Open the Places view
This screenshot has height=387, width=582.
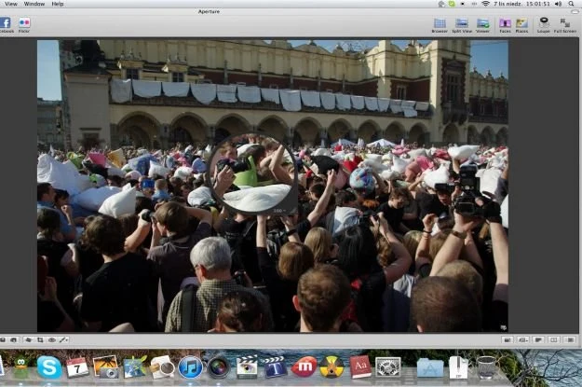(x=521, y=23)
